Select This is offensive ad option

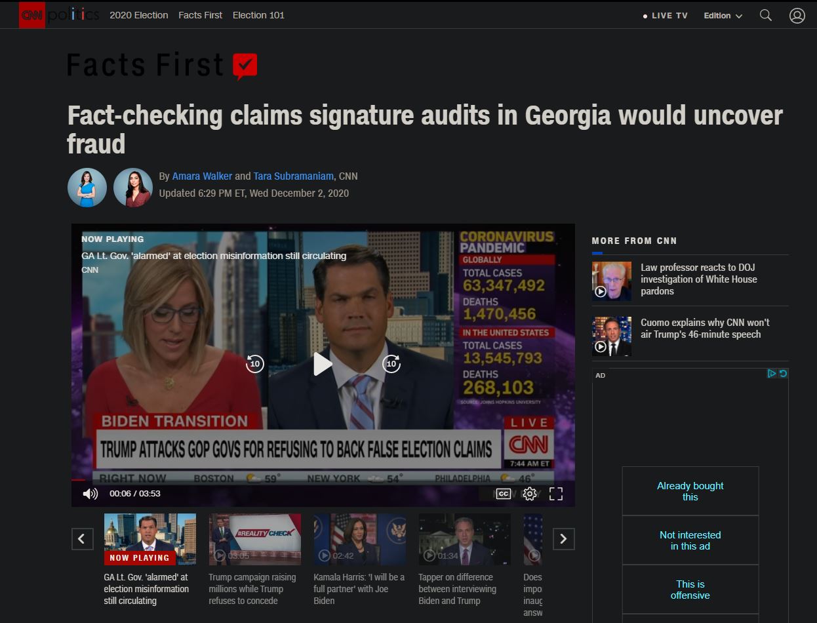690,590
